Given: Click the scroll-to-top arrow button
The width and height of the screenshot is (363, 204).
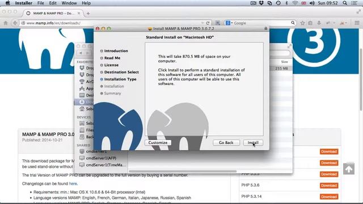Looking at the screenshot, I should 349,169.
